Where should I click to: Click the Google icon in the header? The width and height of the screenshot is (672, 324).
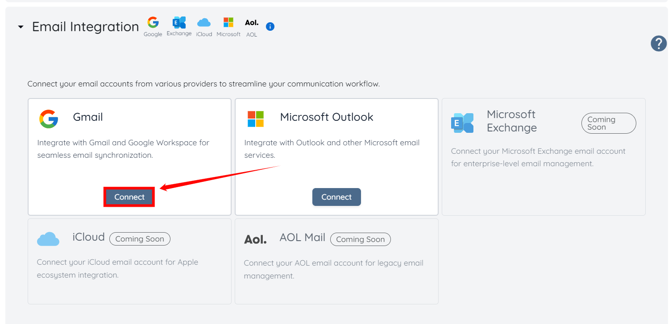click(153, 23)
